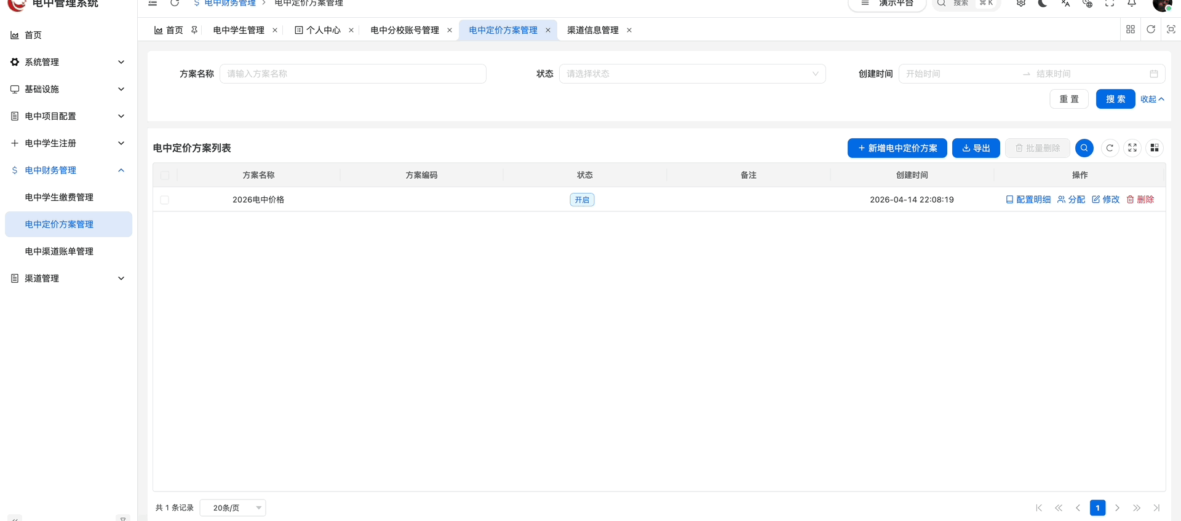The width and height of the screenshot is (1181, 521).
Task: Click the 批量删除 button
Action: [1038, 148]
